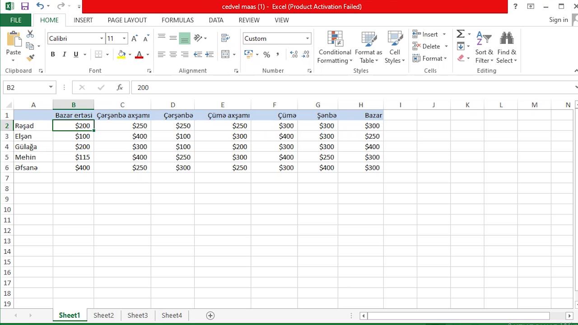578x325 pixels.
Task: Apply cell borders
Action: point(98,54)
